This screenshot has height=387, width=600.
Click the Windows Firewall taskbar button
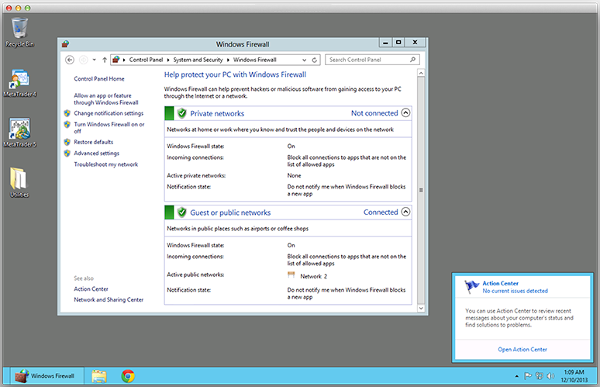tap(45, 376)
